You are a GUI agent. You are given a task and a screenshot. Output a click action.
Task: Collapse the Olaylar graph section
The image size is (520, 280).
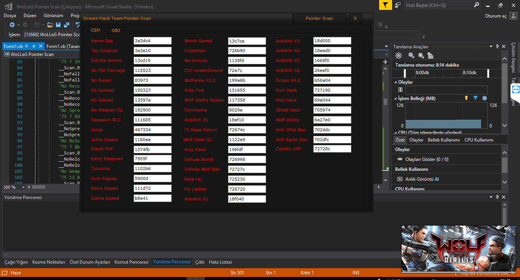point(395,82)
